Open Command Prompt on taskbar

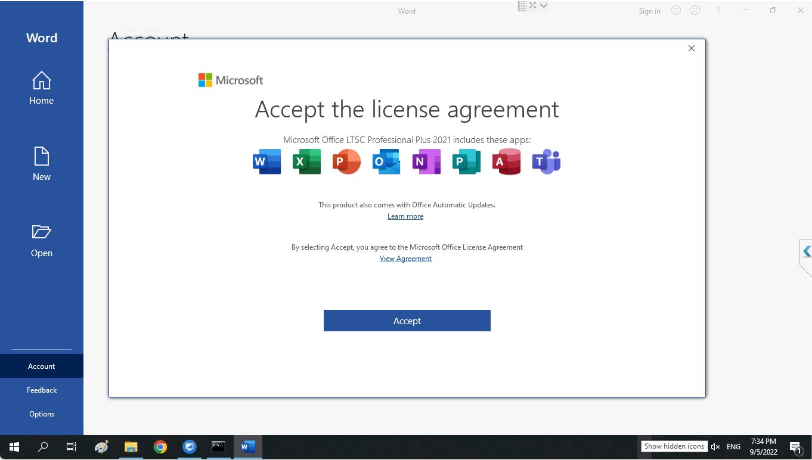pyautogui.click(x=219, y=446)
